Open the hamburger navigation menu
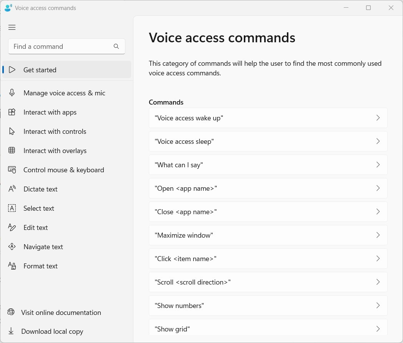The width and height of the screenshot is (403, 343). pyautogui.click(x=12, y=27)
